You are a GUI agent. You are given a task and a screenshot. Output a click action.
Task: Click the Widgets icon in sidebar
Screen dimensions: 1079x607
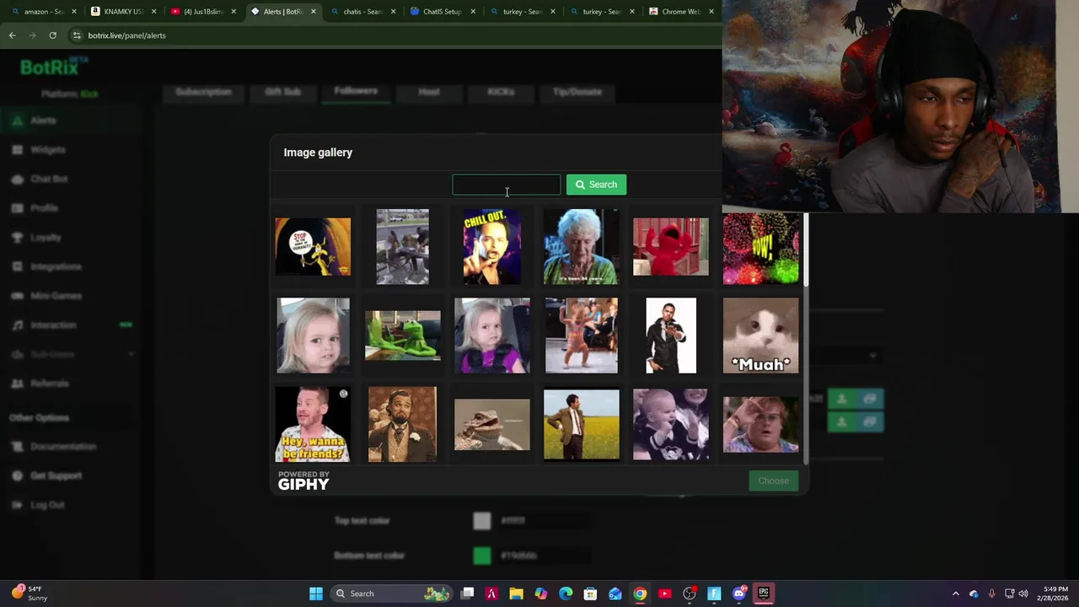coord(17,150)
